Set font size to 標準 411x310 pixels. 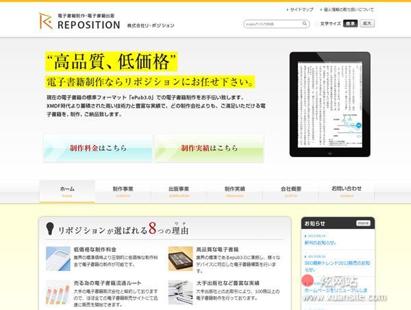click(x=350, y=24)
